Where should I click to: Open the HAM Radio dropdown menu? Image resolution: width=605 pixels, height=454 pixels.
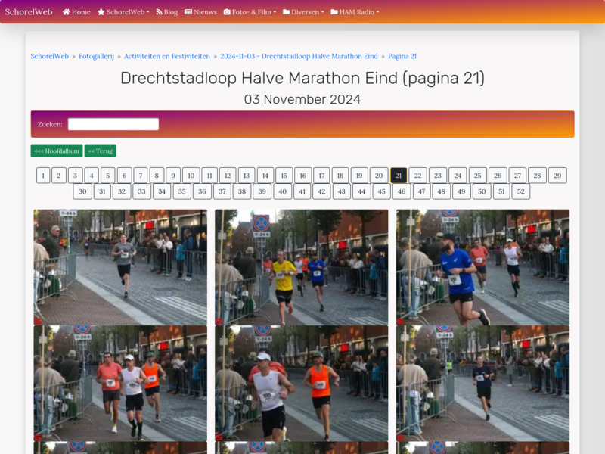coord(355,12)
